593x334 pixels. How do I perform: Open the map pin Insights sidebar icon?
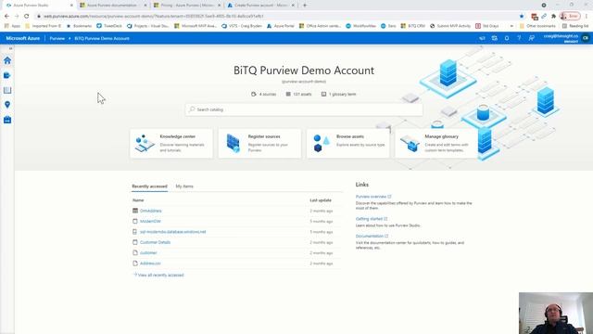pyautogui.click(x=7, y=105)
